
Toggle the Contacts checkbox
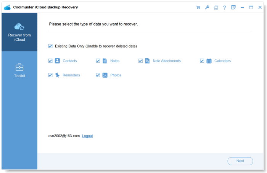pyautogui.click(x=50, y=61)
